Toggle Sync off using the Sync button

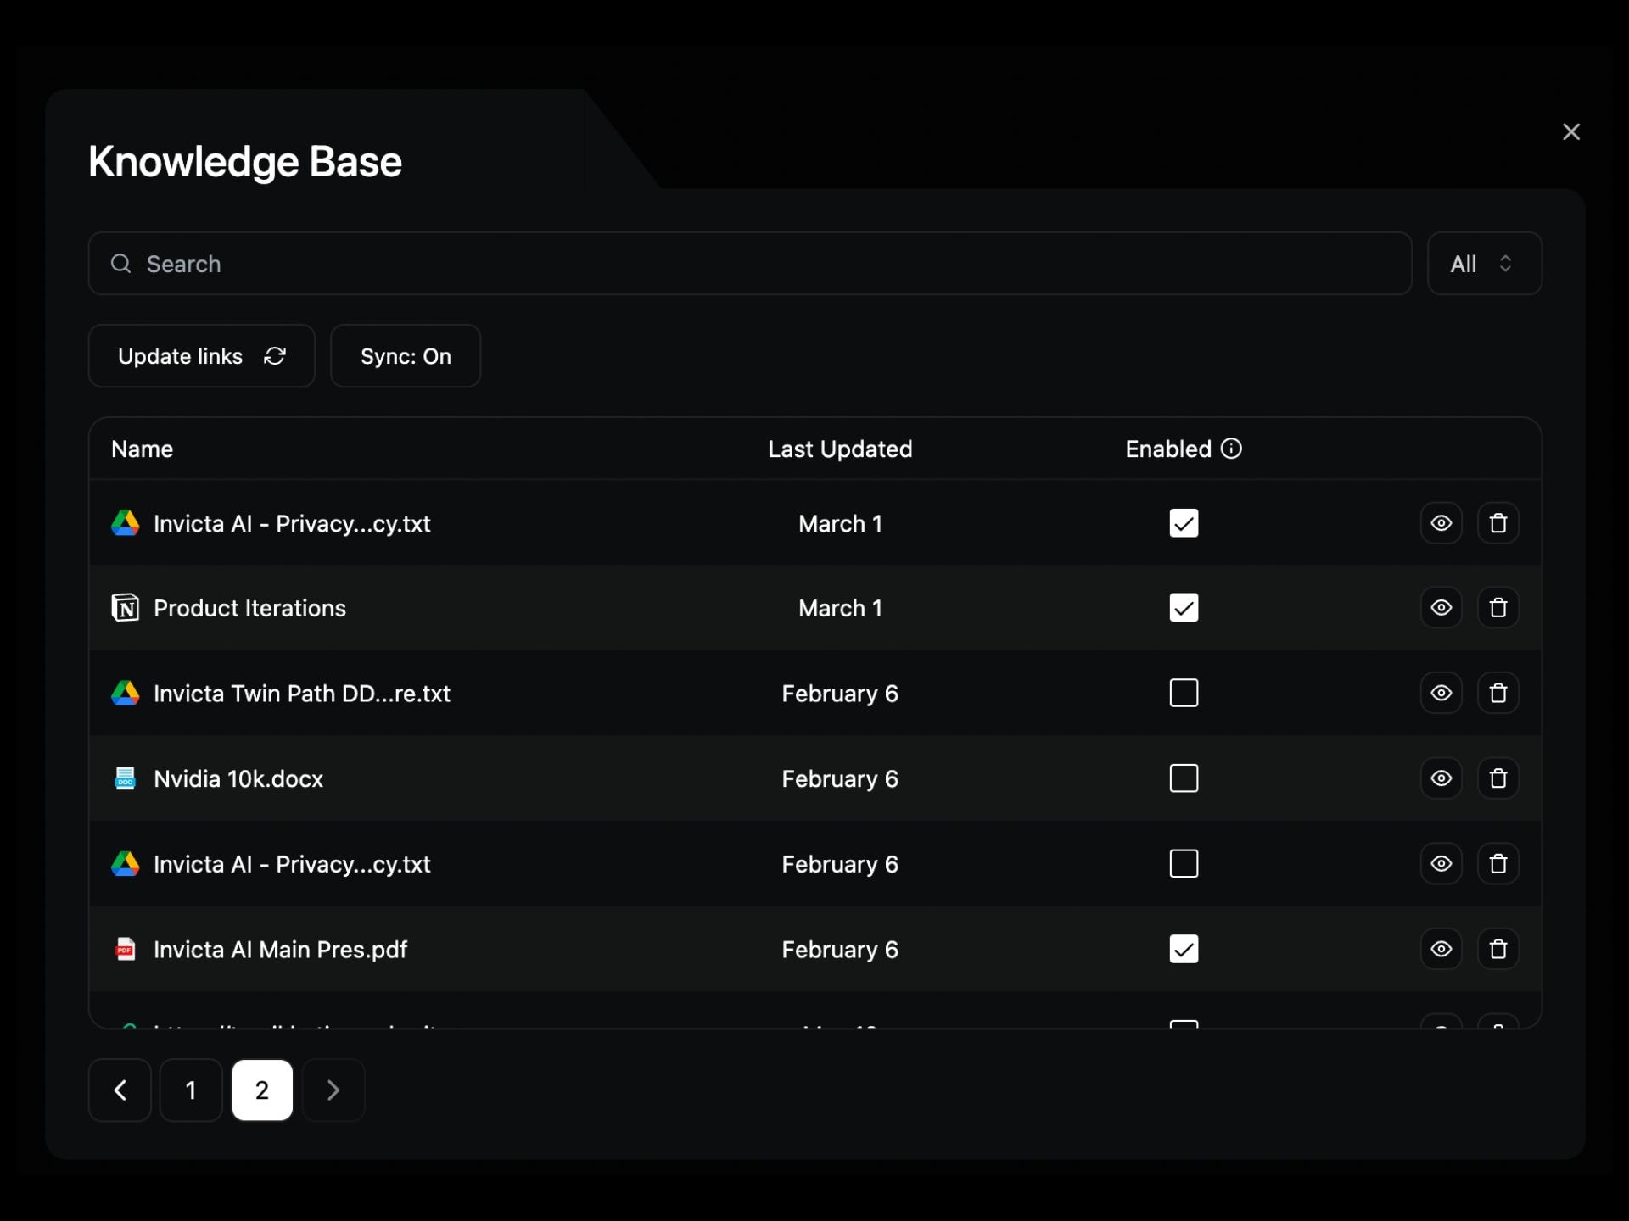pyautogui.click(x=405, y=355)
